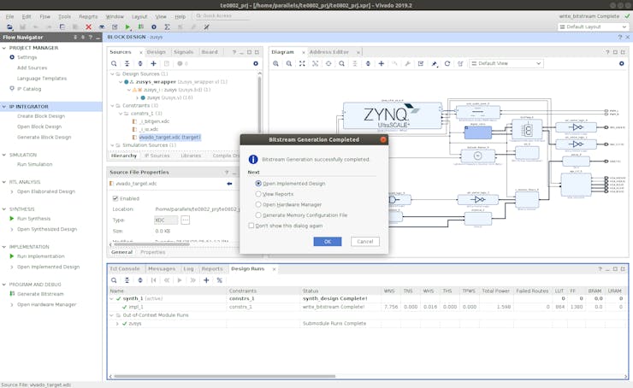Viewport: 633px width, 388px height.
Task: Open the Default Layout dropdown
Action: [594, 26]
